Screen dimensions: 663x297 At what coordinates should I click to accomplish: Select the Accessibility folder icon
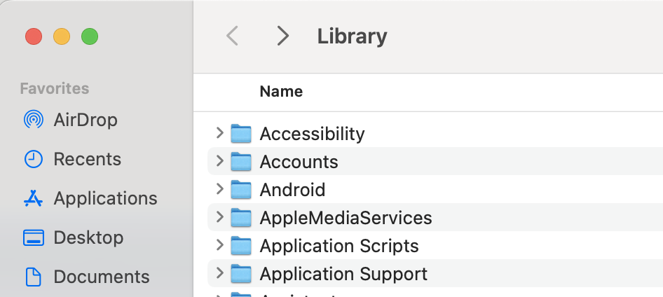click(241, 133)
